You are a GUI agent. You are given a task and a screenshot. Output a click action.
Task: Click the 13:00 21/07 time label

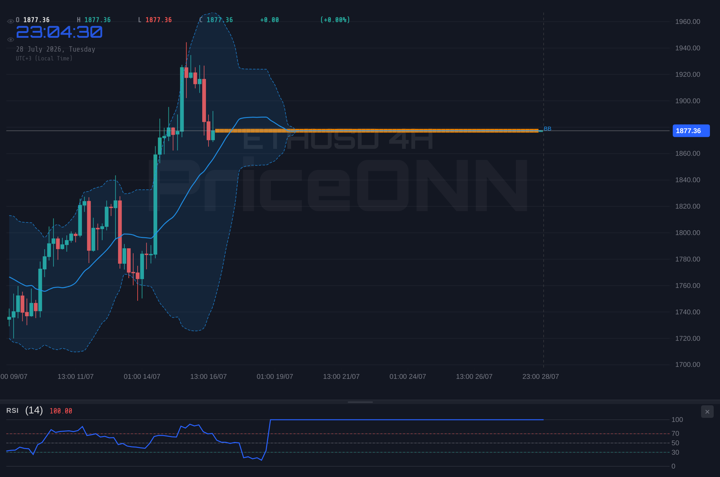click(x=341, y=377)
